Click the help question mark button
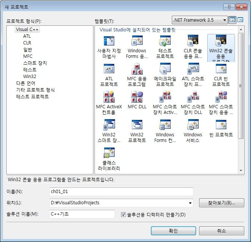This screenshot has height=242, width=251. tap(229, 7)
